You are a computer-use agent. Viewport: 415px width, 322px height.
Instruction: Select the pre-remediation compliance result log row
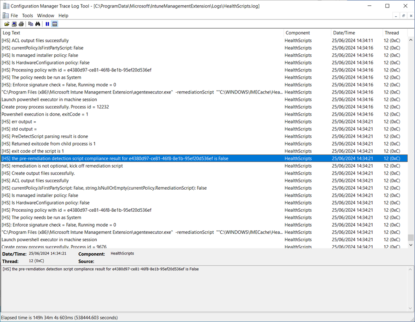pos(132,158)
